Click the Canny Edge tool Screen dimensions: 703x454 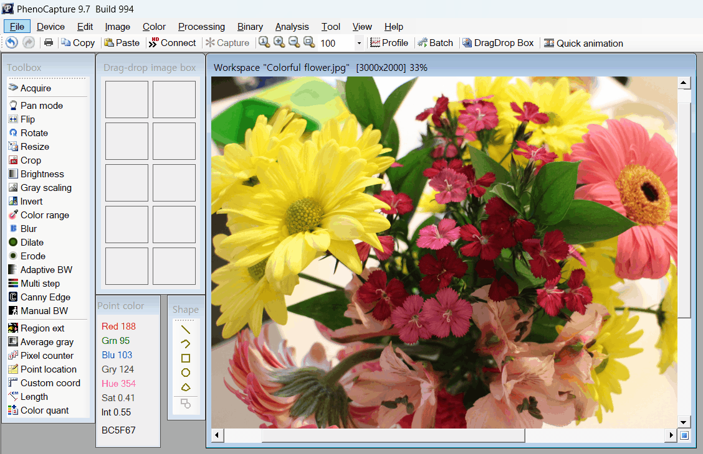(x=45, y=297)
